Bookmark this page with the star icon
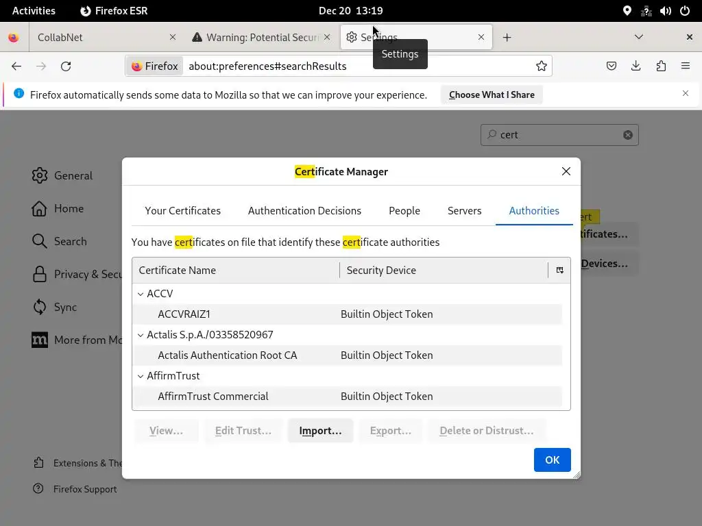The width and height of the screenshot is (702, 526). [x=542, y=66]
